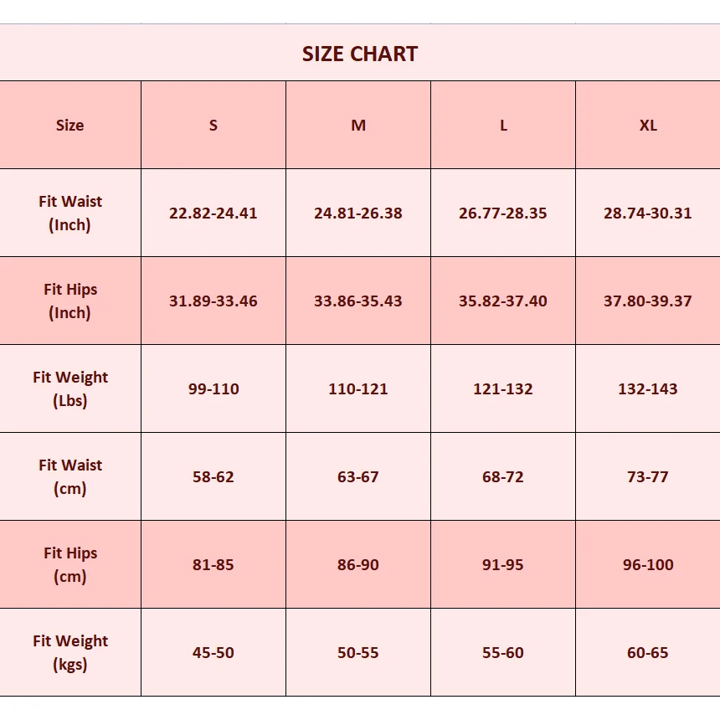720x720 pixels.
Task: Select the cell reading 28.74-30.31
Action: [648, 213]
